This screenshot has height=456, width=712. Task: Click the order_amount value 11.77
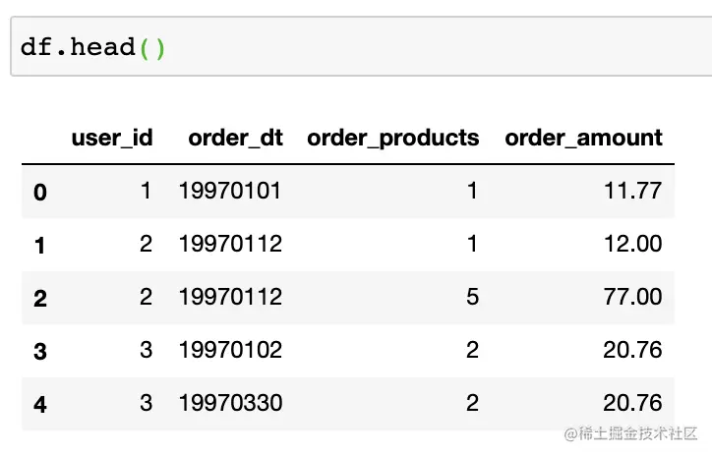[632, 191]
